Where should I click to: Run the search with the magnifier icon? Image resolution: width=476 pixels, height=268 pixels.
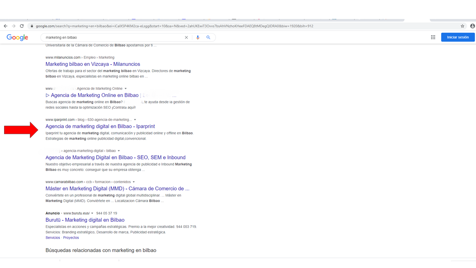pos(208,37)
